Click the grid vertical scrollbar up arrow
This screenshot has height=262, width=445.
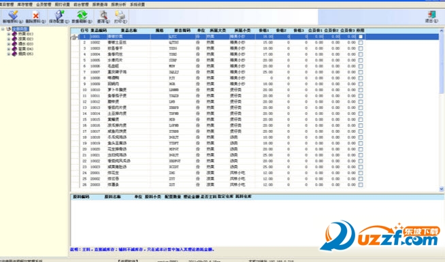coord(442,31)
